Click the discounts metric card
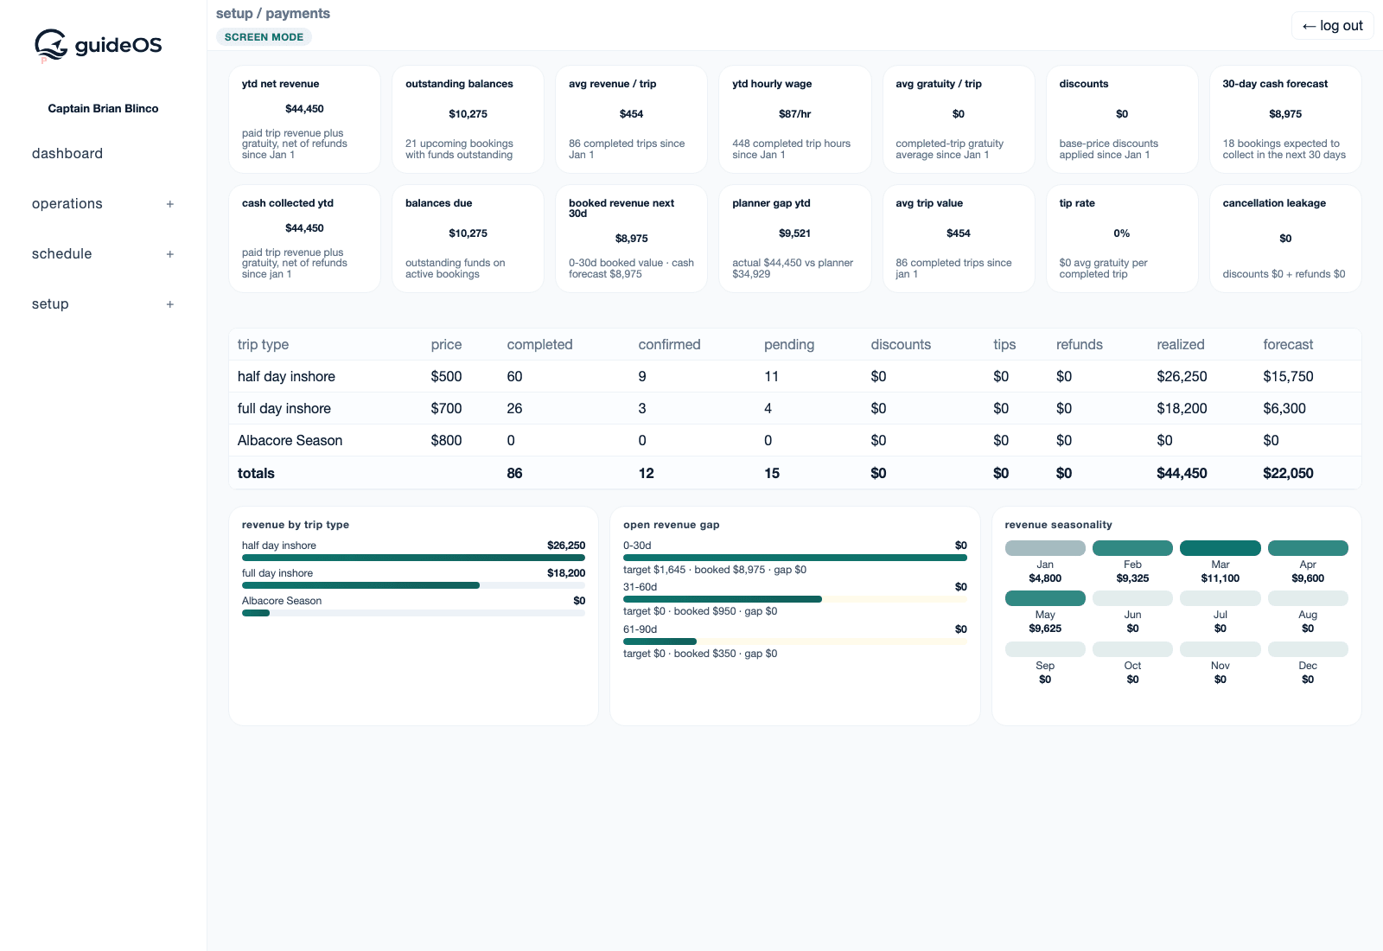 (x=1121, y=119)
